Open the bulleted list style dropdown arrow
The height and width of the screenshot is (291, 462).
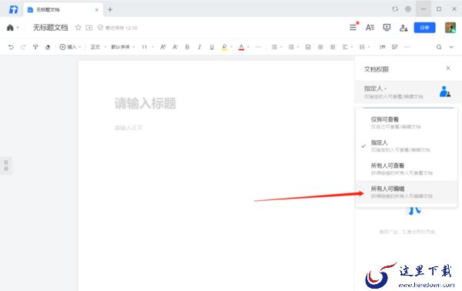[x=281, y=47]
